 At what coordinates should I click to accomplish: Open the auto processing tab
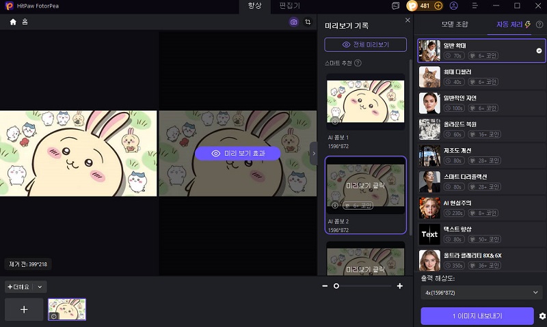click(x=509, y=25)
